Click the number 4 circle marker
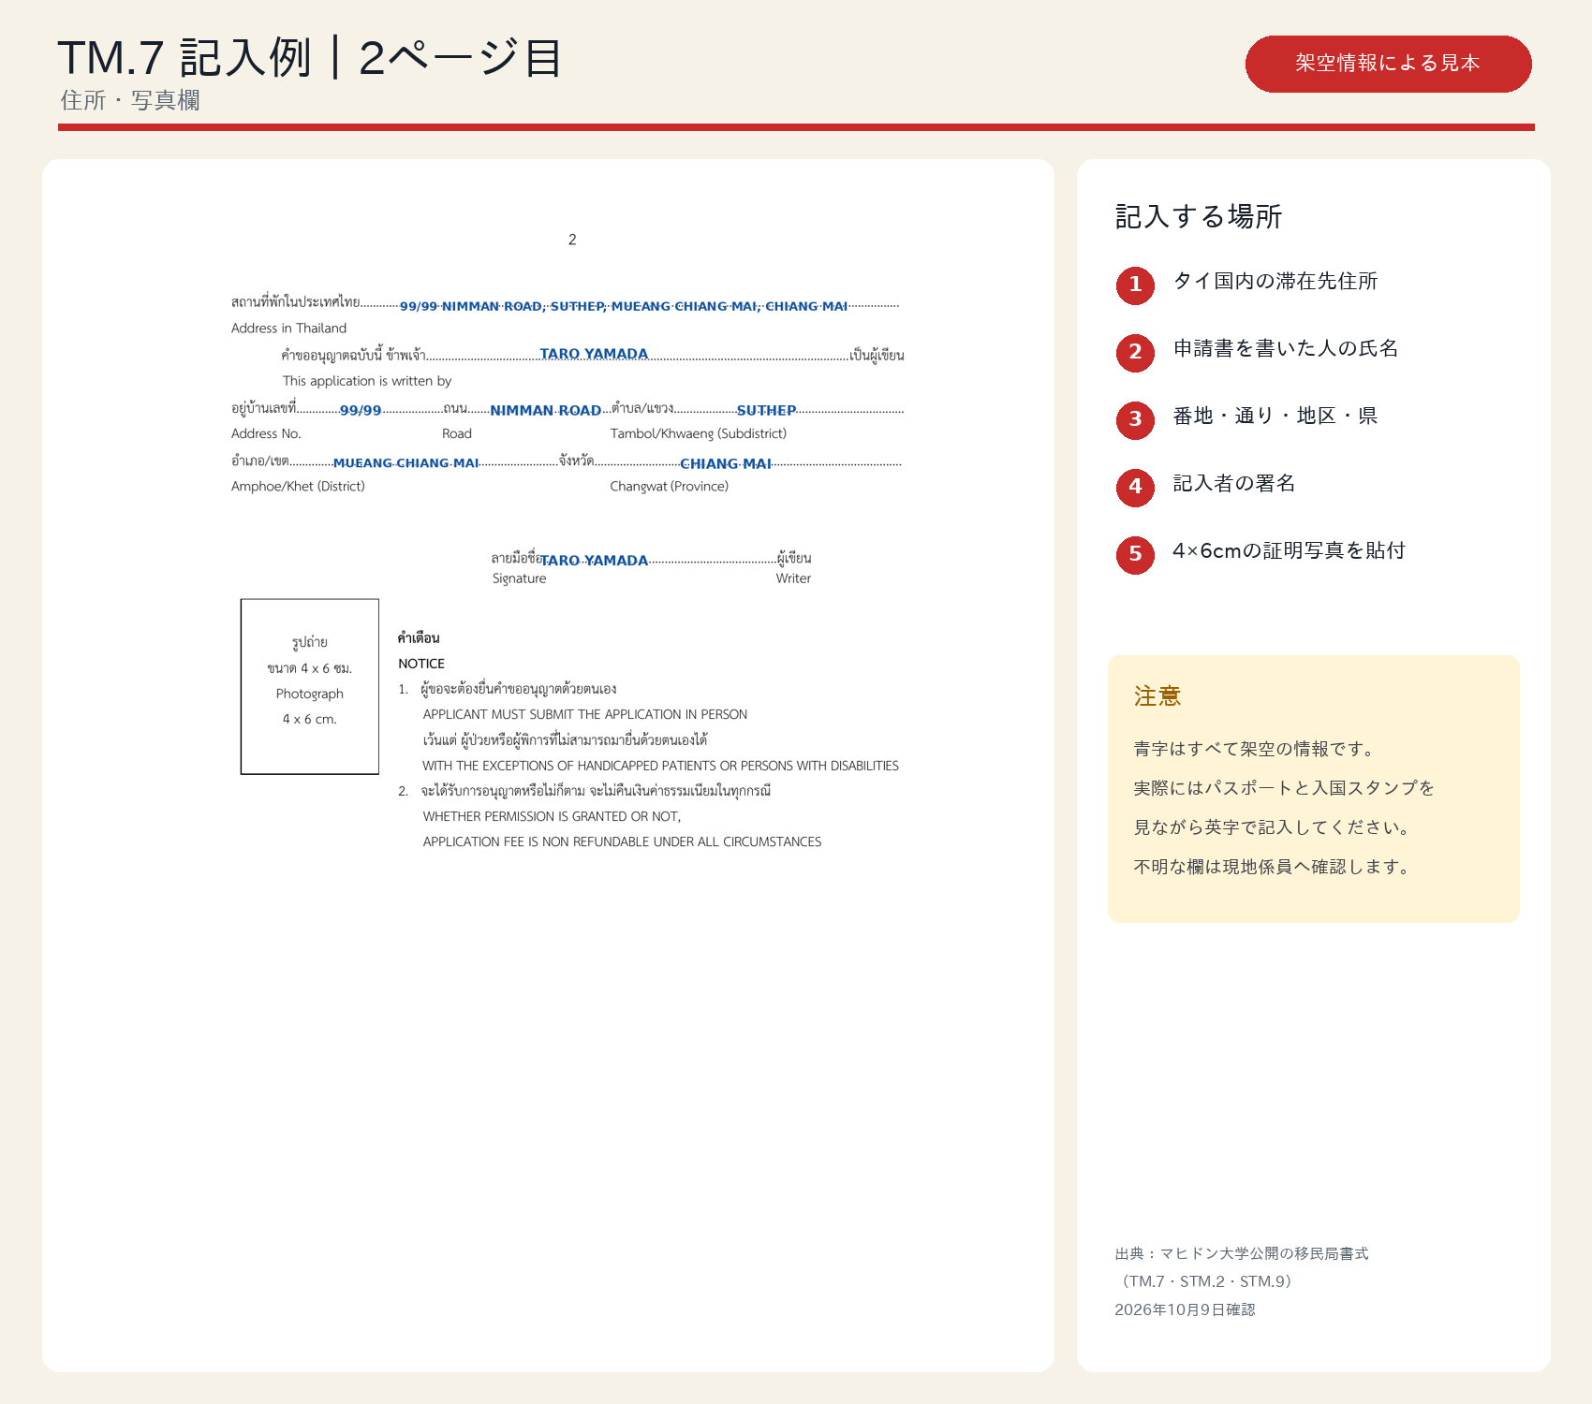This screenshot has width=1592, height=1404. coord(1135,487)
